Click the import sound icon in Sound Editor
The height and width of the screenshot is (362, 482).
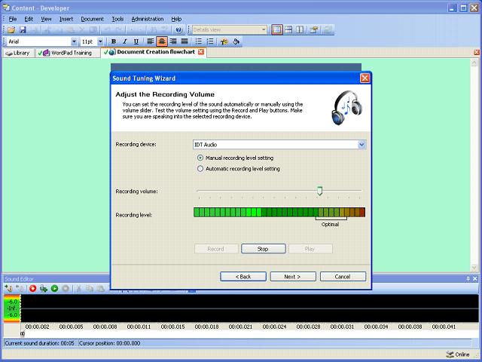pos(8,288)
